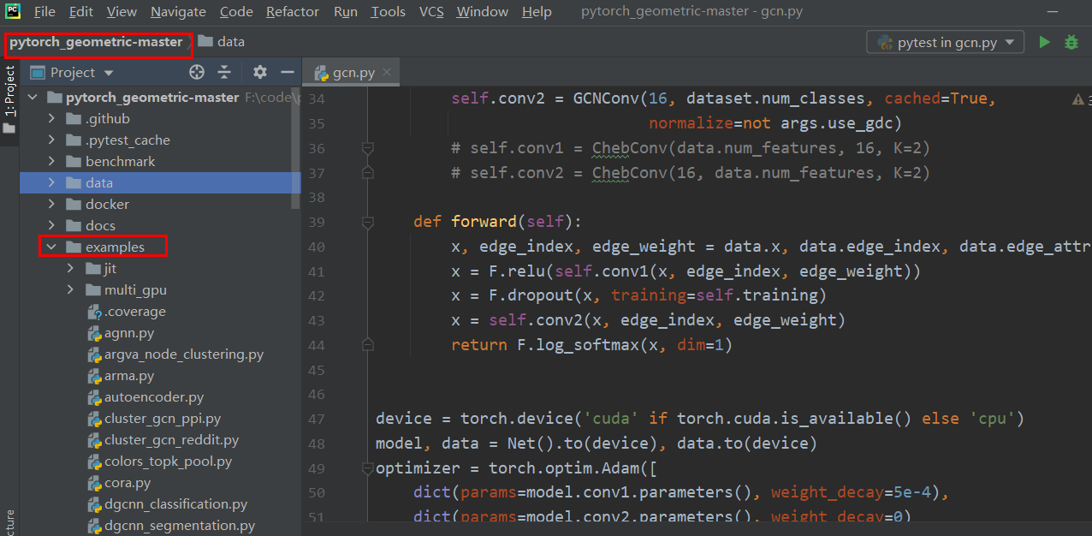
Task: Expand the .github folder
Action: (x=51, y=119)
